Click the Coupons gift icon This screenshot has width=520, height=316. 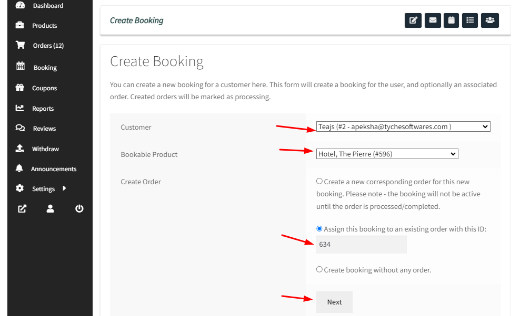pos(19,87)
